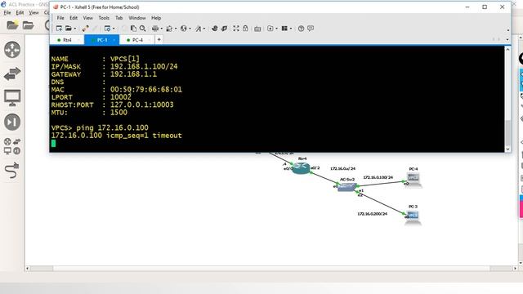Click Xshell terminal scrollbar down arrow
Screen dimensions: 523x294
click(x=507, y=149)
